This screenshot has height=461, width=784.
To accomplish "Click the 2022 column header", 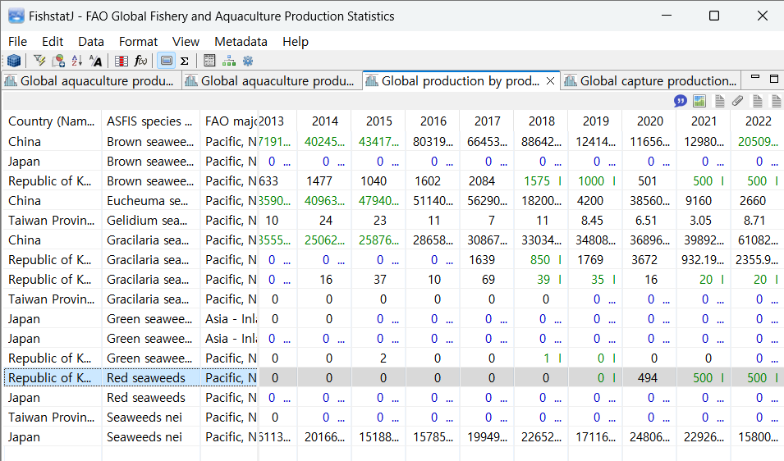I will point(759,121).
